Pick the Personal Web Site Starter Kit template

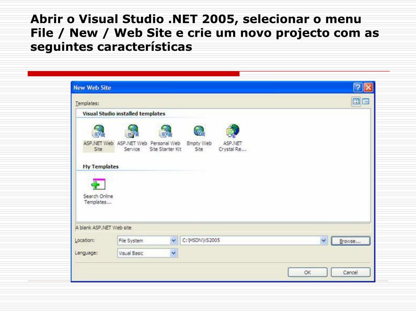(x=165, y=138)
